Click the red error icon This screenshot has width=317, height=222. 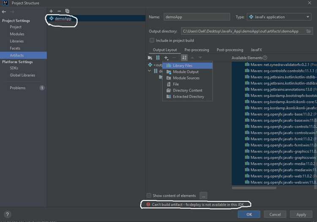point(148,204)
